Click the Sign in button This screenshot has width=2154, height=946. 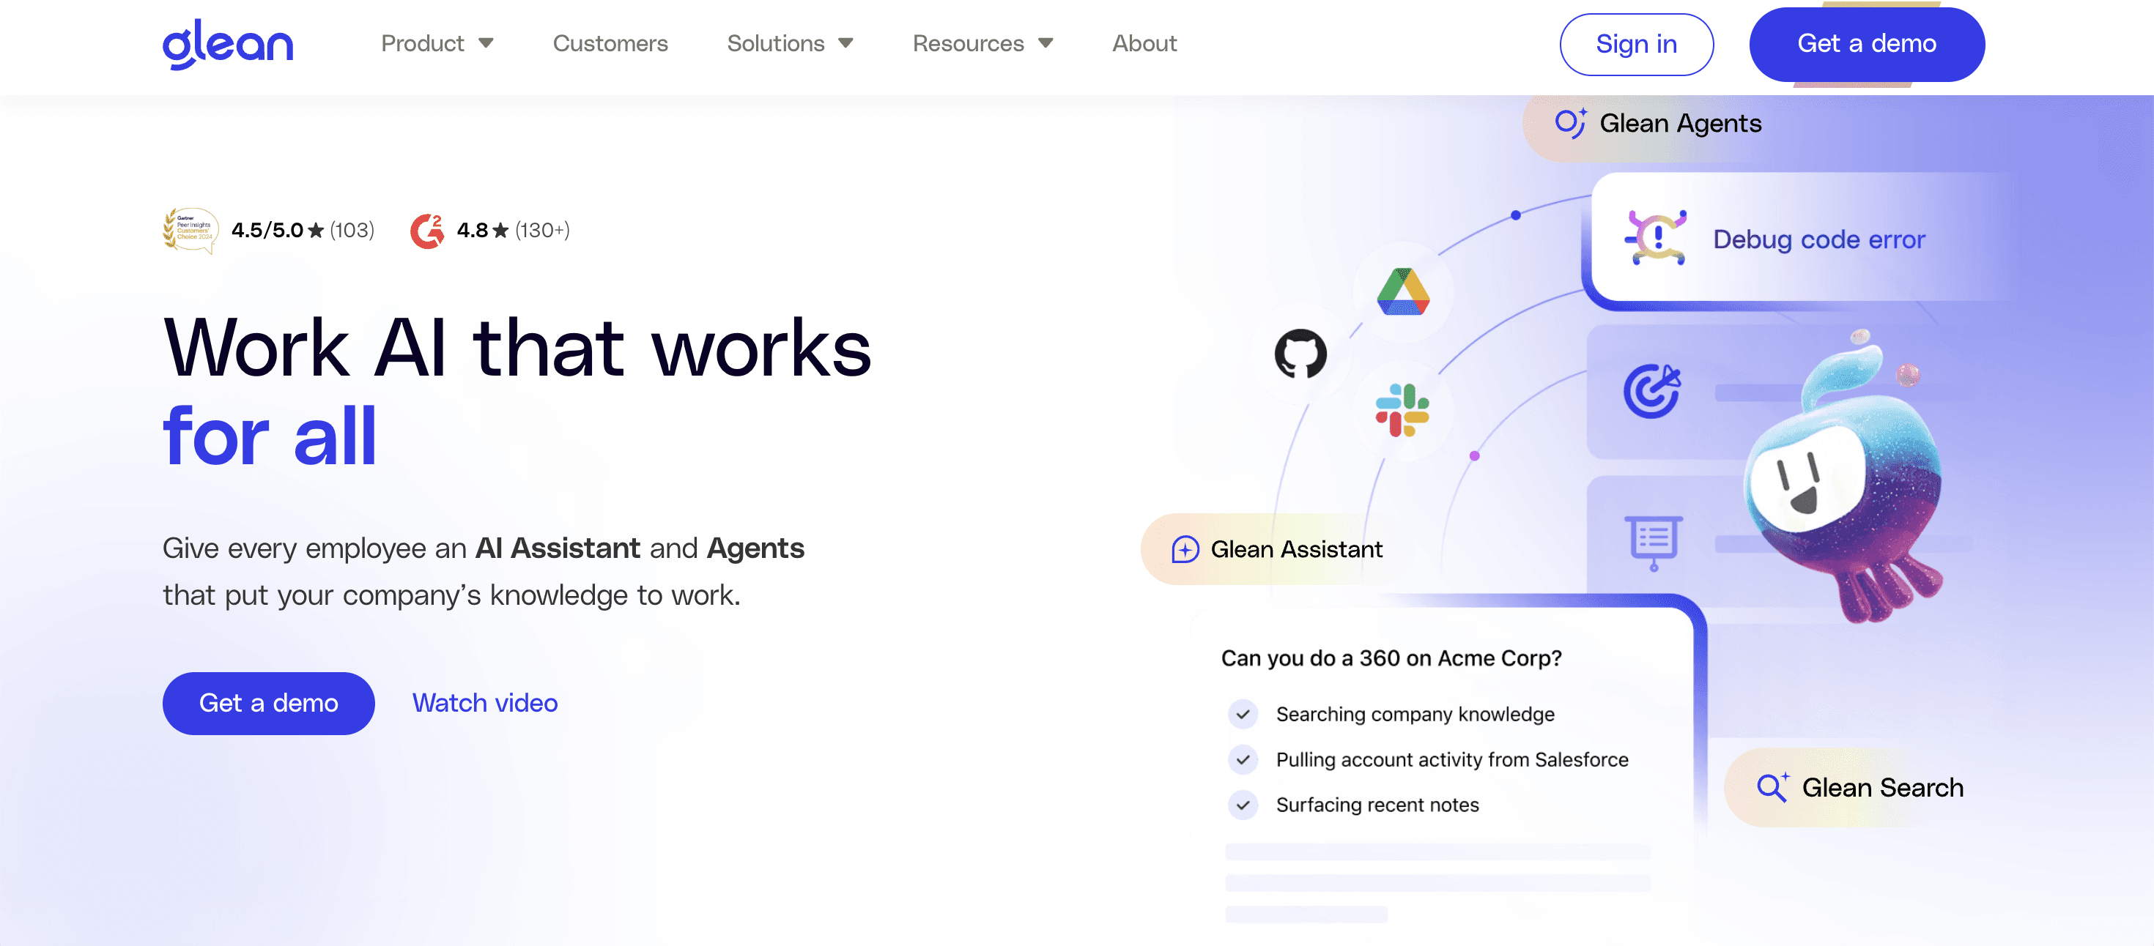[1635, 44]
